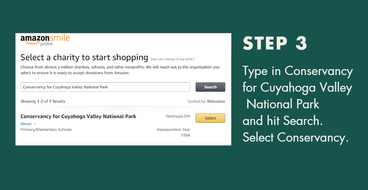Image resolution: width=368 pixels, height=190 pixels.
Task: Click the STEP 3 heading
Action: point(275,43)
